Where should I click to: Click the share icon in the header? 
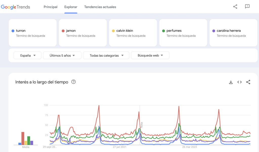[x=235, y=7]
